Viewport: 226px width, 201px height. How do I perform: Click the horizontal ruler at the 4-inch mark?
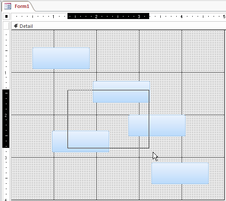click(182, 16)
